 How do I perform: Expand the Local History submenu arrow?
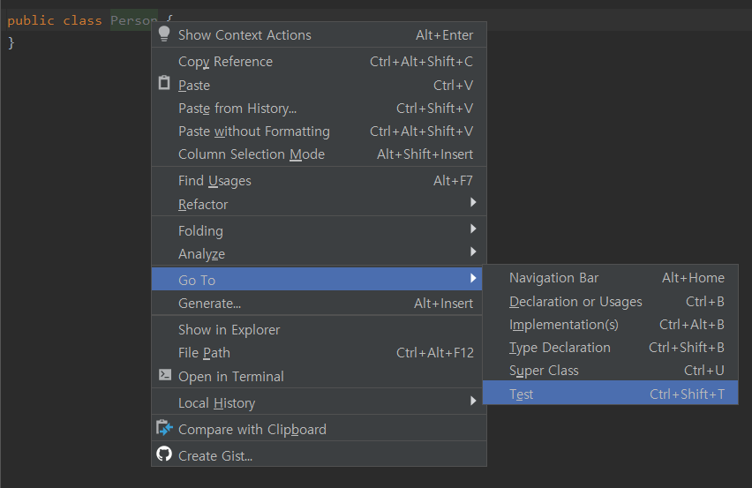(473, 401)
